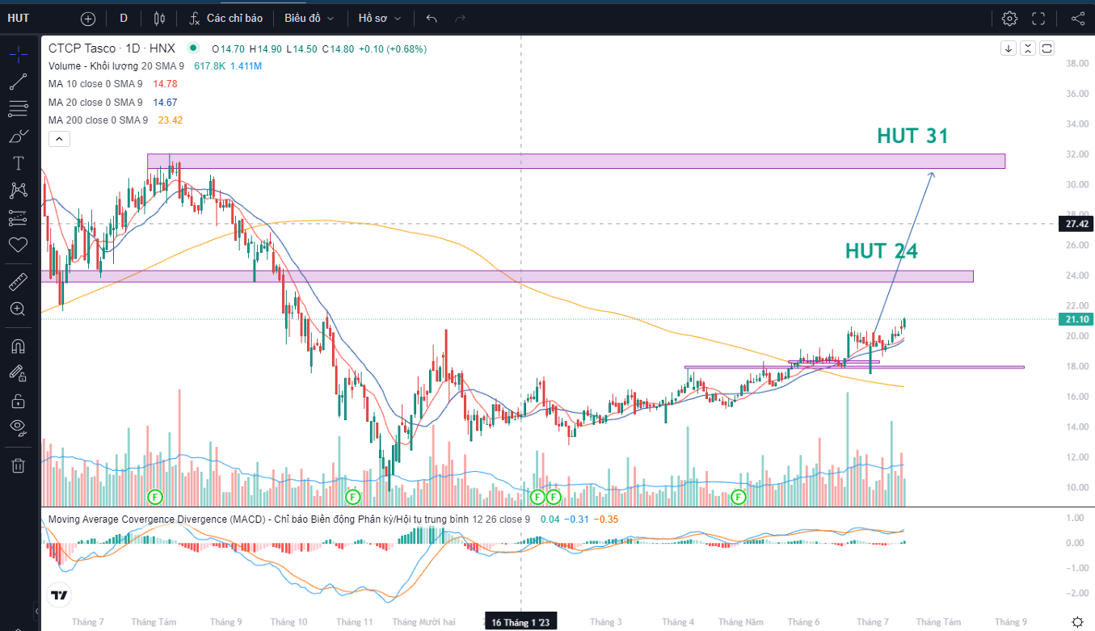The width and height of the screenshot is (1095, 631).
Task: Select the Volume - Khối lượng 20 SMA 9 legend
Action: tap(116, 66)
